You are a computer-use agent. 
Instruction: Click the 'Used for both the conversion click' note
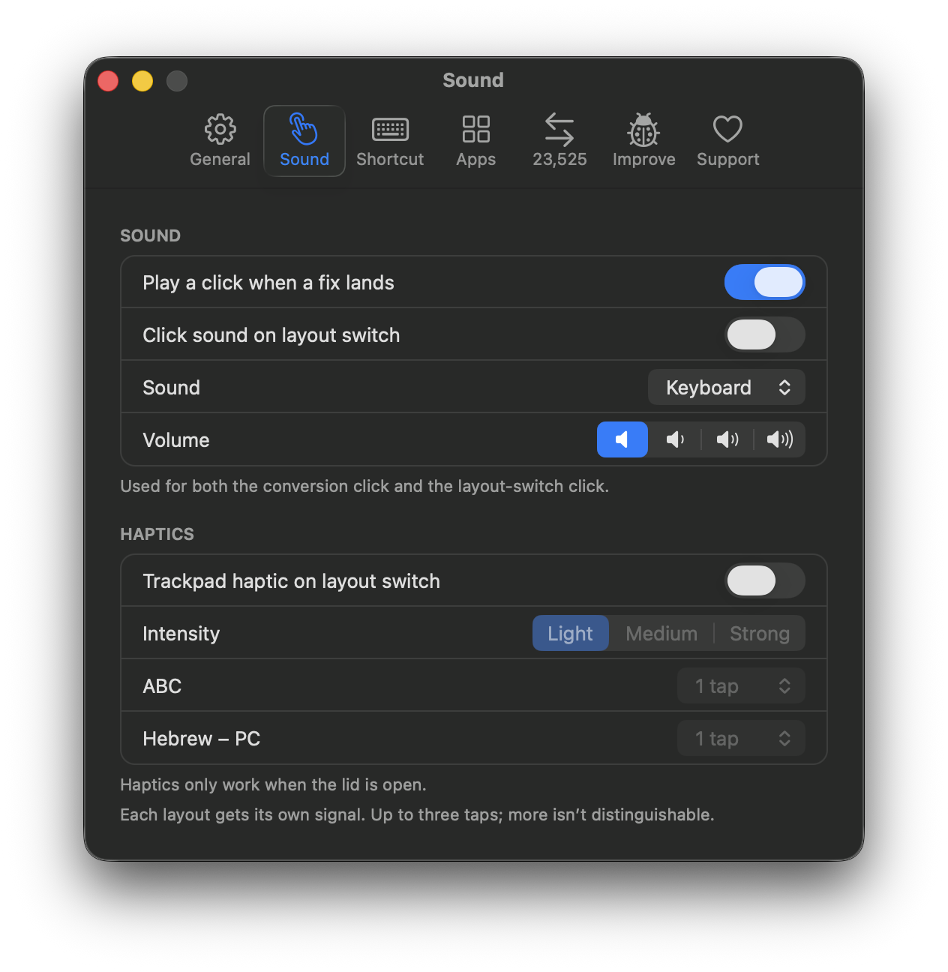pyautogui.click(x=364, y=486)
